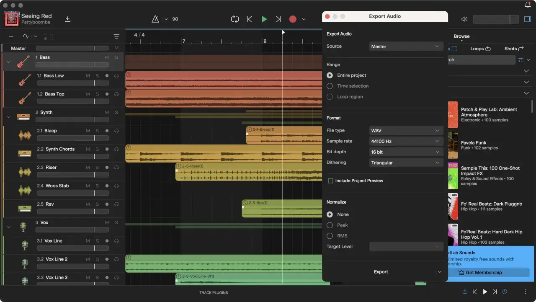Screen dimensions: 536x302
Task: Click the Export button
Action: point(381,272)
